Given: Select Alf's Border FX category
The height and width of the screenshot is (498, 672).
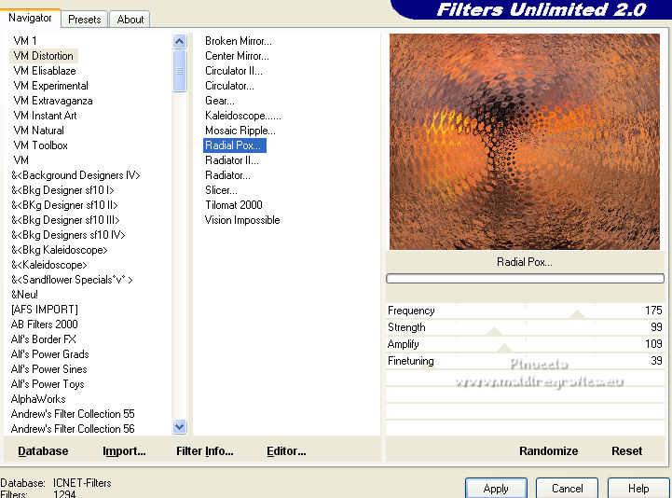Looking at the screenshot, I should [x=43, y=339].
